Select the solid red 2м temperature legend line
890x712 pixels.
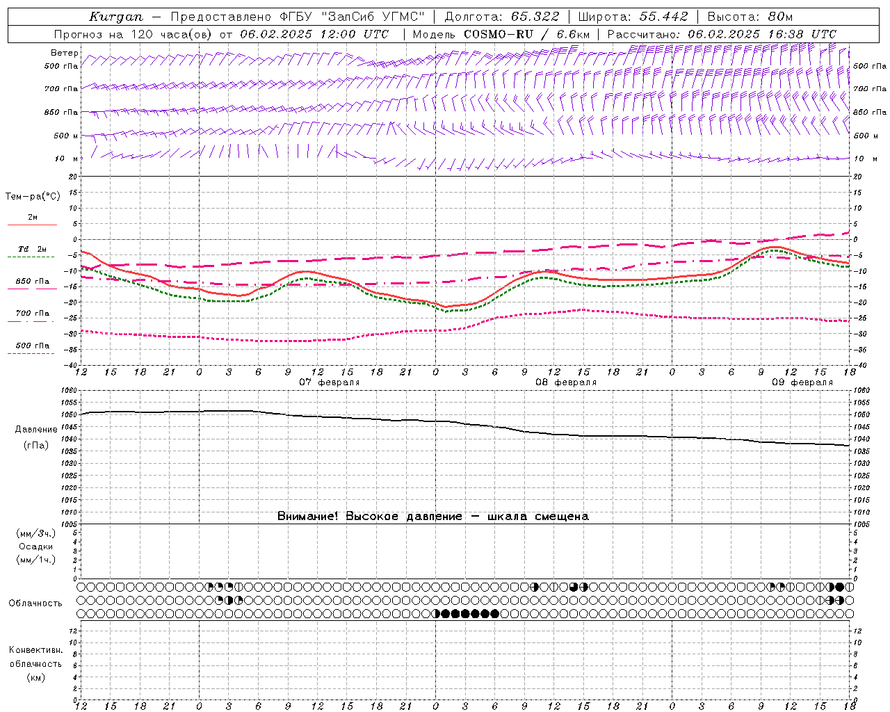32,225
